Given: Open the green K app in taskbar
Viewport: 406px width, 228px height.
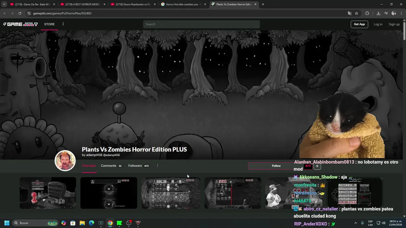Looking at the screenshot, I should [x=119, y=223].
